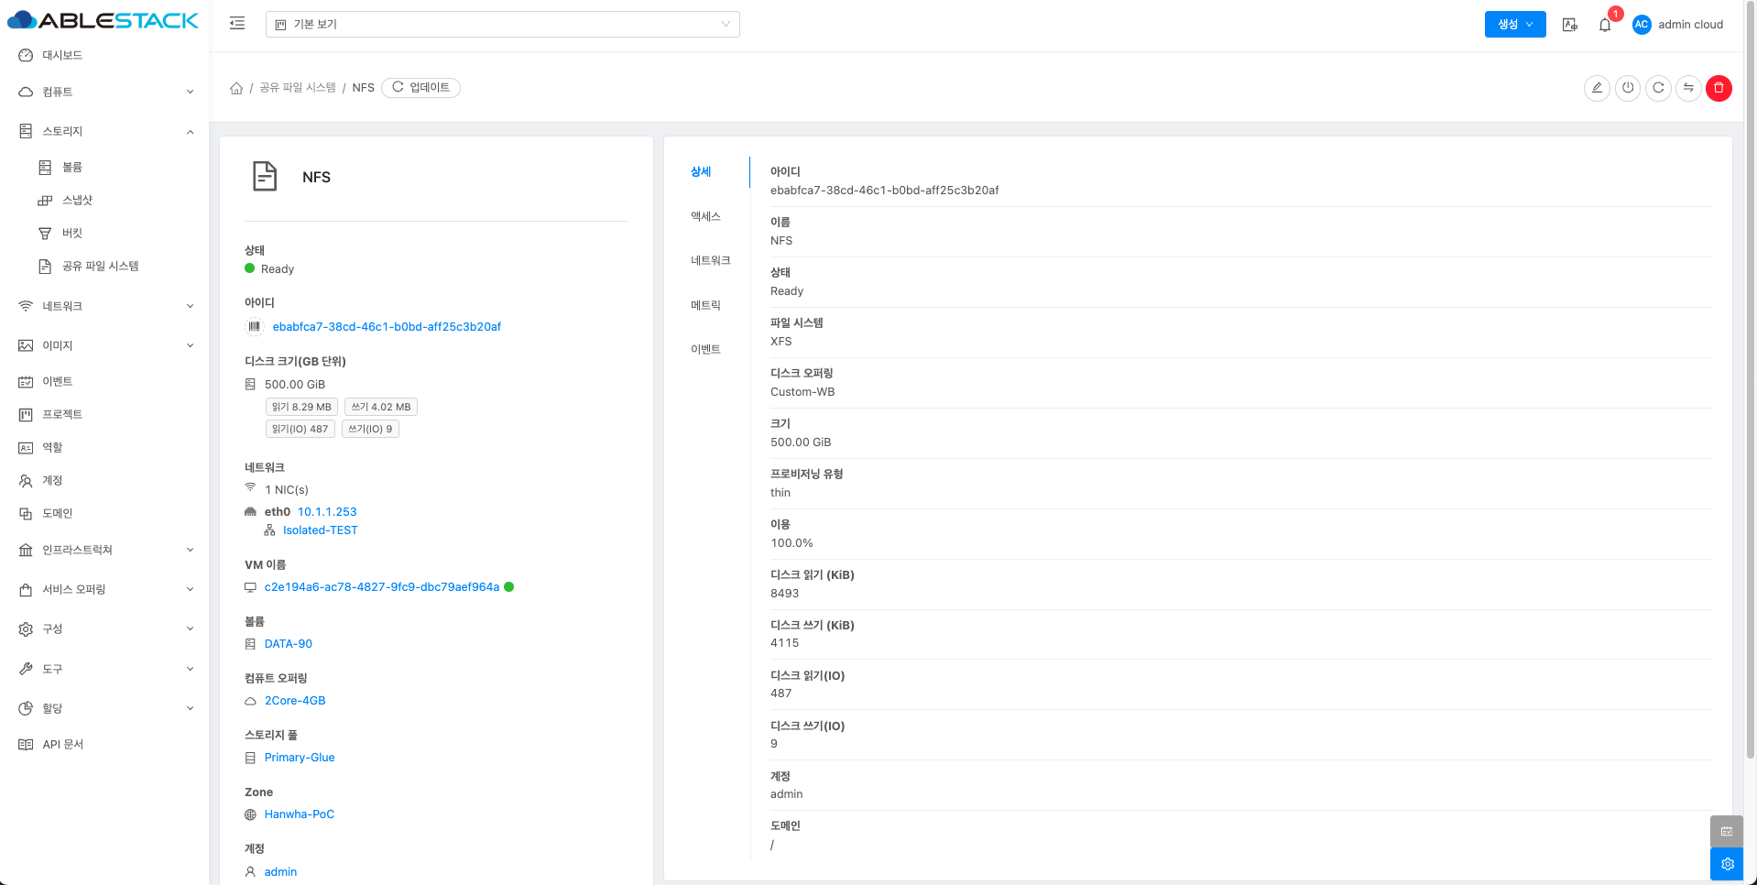Open the 기본 보기 view dropdown

[x=502, y=25]
